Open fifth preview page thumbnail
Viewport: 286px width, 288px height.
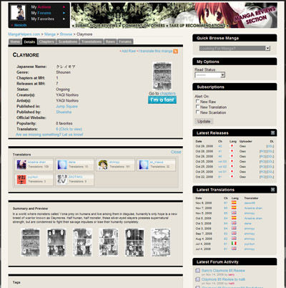(134, 242)
